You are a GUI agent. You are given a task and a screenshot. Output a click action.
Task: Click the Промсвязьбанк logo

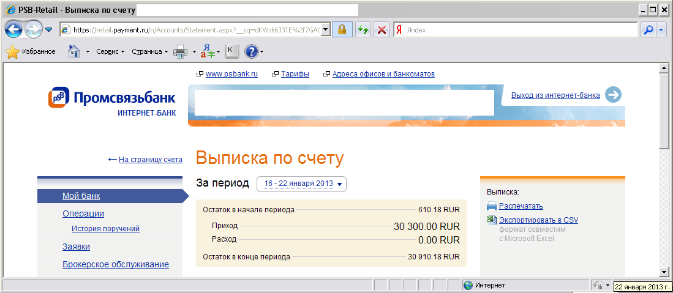point(111,98)
